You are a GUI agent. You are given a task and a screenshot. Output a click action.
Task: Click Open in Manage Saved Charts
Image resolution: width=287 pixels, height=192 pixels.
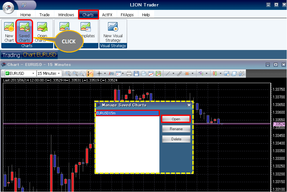176,119
